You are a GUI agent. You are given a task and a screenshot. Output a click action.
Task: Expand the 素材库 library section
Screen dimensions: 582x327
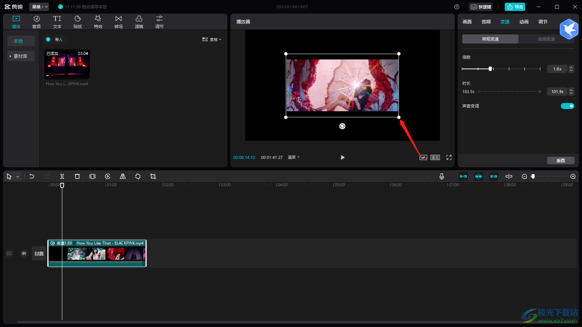[21, 56]
